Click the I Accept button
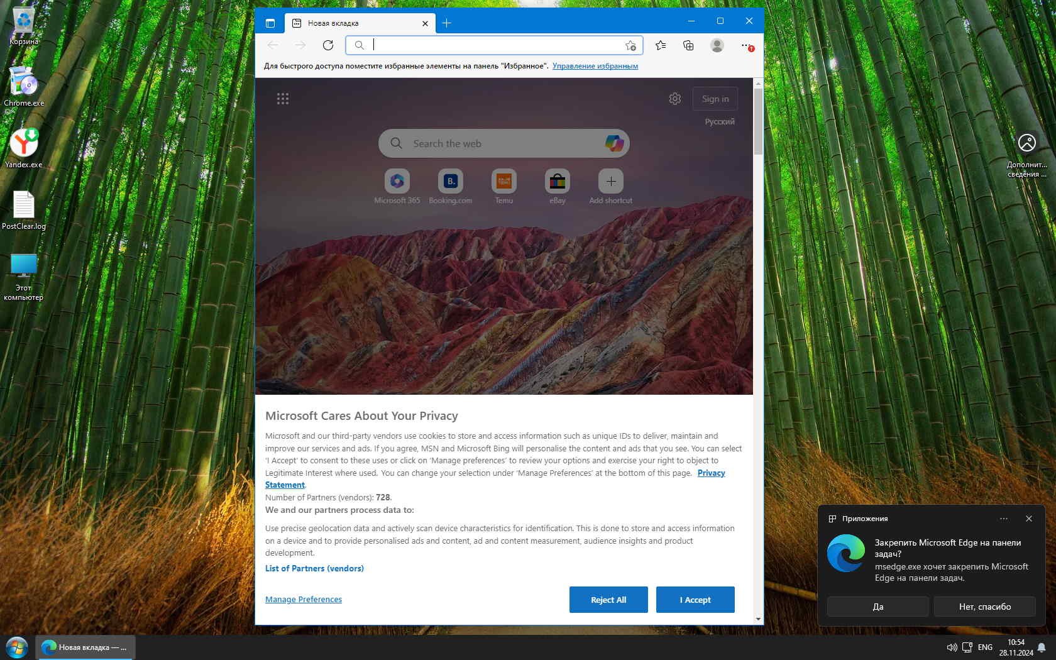 click(x=695, y=600)
